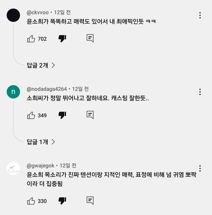Like the @gwajegok comment

[x=31, y=201]
